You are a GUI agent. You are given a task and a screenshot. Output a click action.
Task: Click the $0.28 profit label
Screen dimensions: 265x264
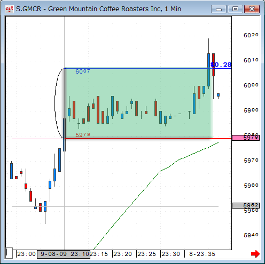coord(221,65)
